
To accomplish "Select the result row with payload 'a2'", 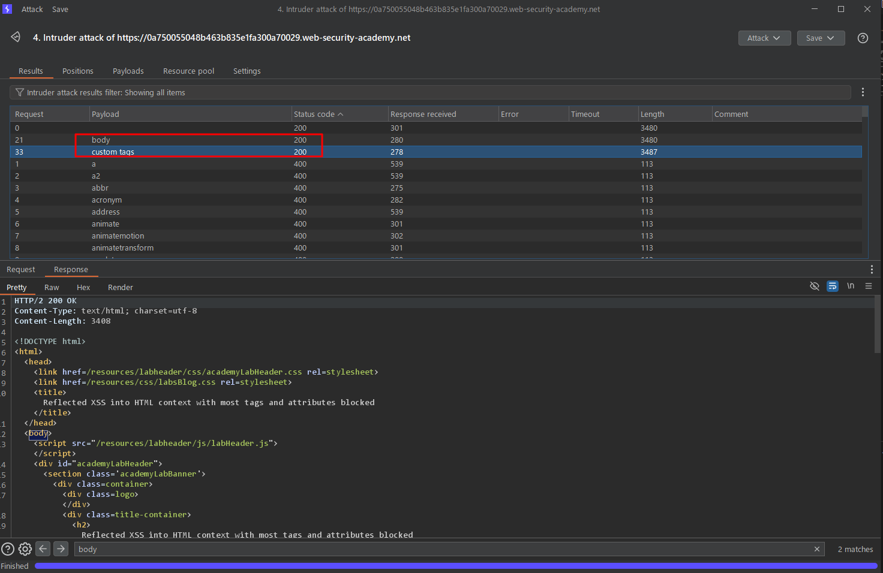I will (x=436, y=176).
